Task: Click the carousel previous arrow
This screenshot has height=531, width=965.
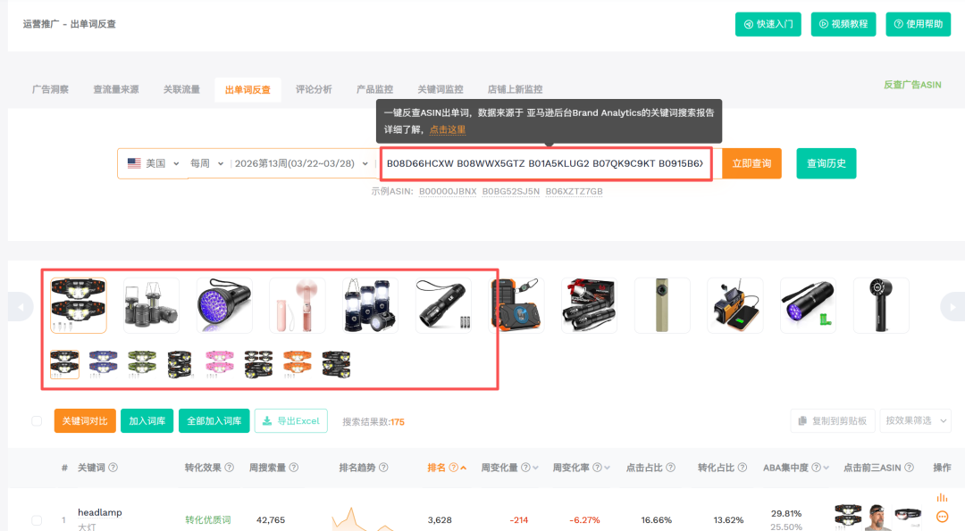Action: pos(21,307)
